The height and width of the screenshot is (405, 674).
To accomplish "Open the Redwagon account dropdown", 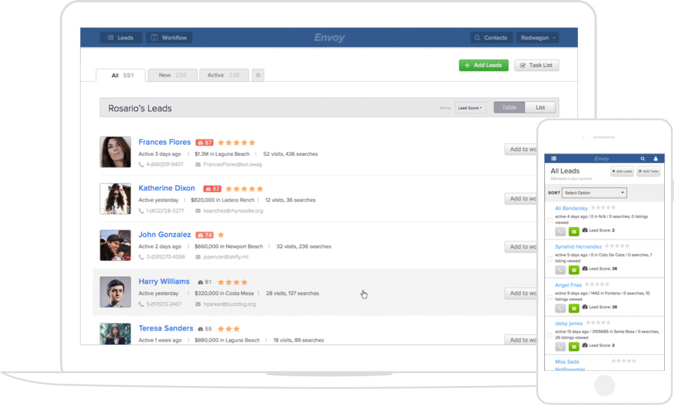I will tap(538, 38).
